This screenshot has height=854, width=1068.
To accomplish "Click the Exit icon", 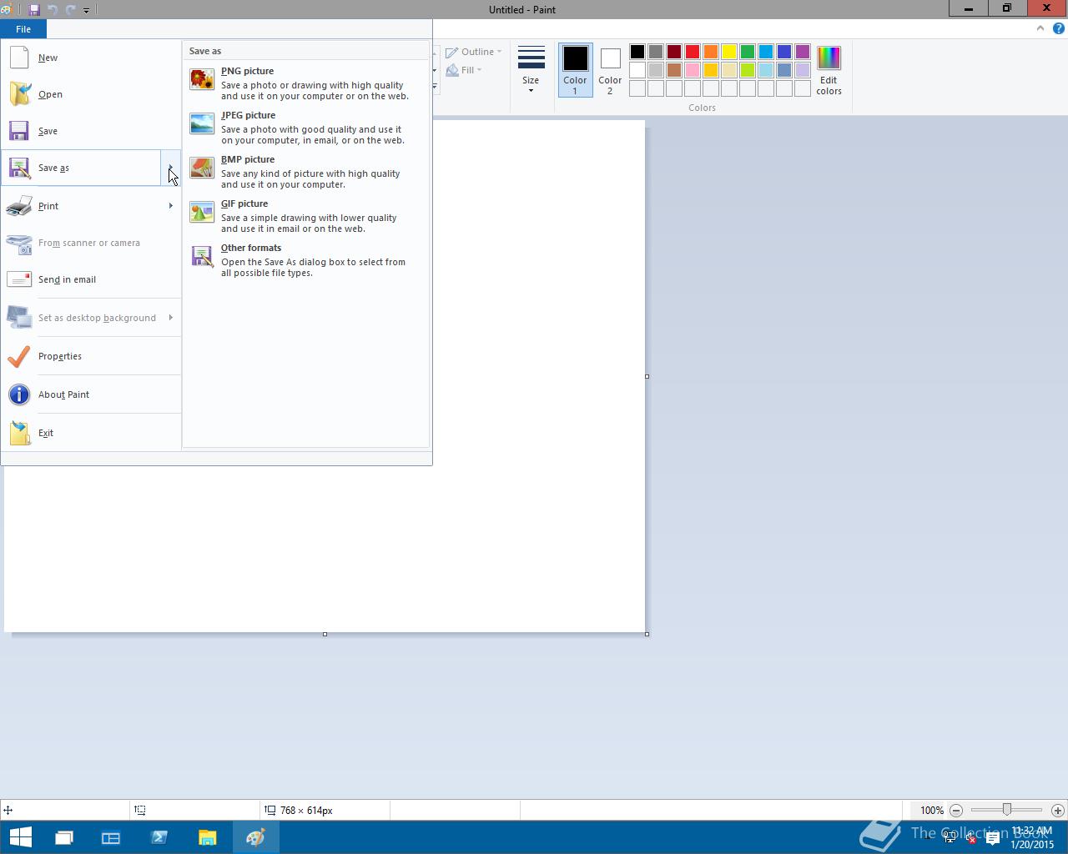I will pyautogui.click(x=19, y=433).
